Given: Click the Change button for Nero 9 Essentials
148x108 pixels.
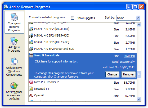Looking at the screenshot, I should coord(112,74).
